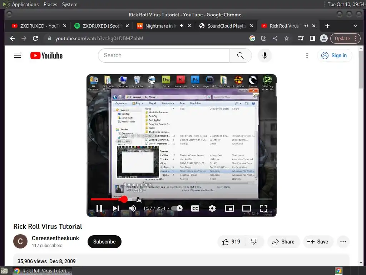This screenshot has height=275, width=366.
Task: Open more actions ellipsis below video
Action: click(x=343, y=242)
